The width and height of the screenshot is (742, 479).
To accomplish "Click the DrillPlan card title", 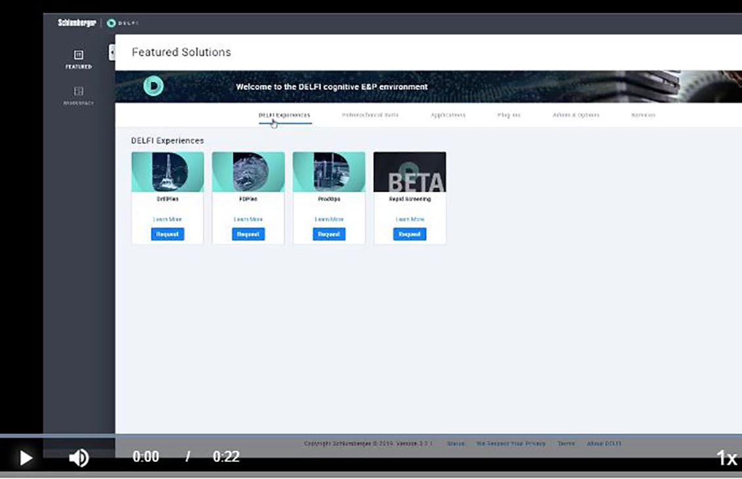I will (x=167, y=199).
